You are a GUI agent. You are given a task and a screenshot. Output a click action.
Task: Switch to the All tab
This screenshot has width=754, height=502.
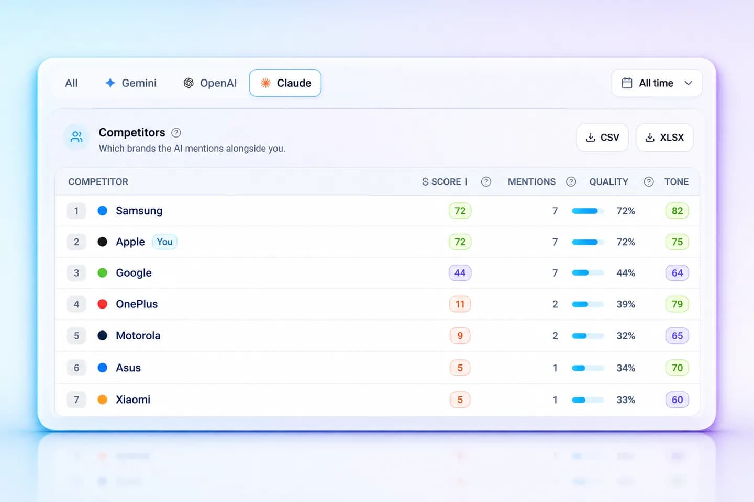coord(71,83)
